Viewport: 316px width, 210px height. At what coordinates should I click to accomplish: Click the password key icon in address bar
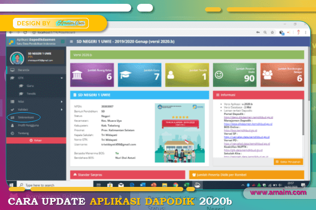coord(258,32)
